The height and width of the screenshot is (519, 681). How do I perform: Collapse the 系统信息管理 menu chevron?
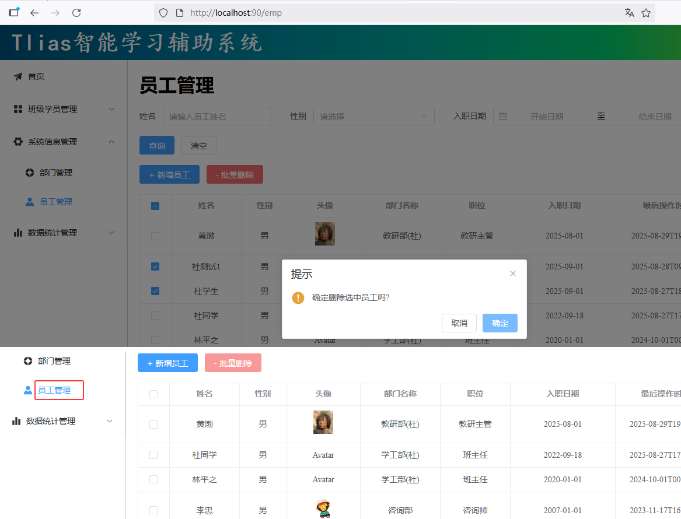tap(111, 142)
